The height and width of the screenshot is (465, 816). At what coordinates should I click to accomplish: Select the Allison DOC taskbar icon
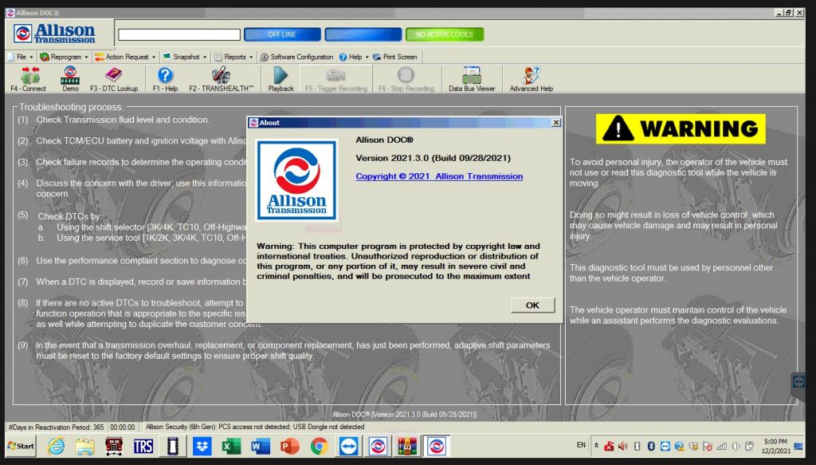pyautogui.click(x=437, y=447)
